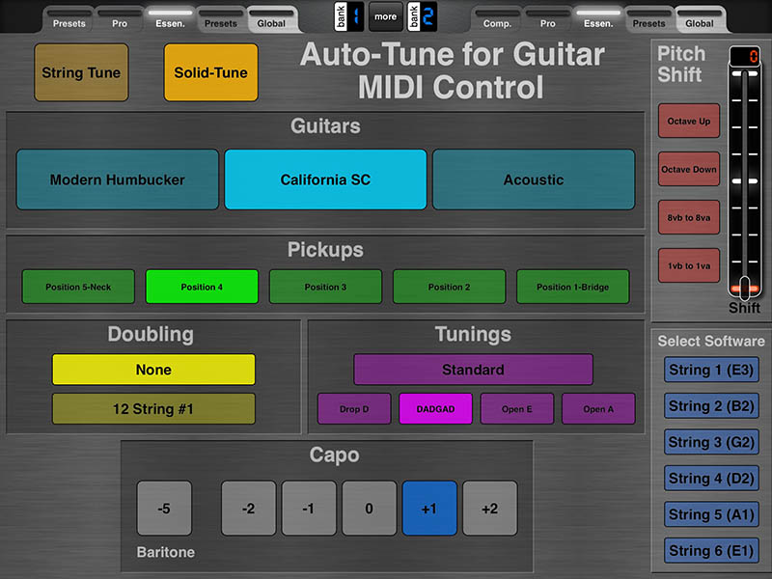772x579 pixels.
Task: Choose the DADGAD tuning
Action: (436, 408)
